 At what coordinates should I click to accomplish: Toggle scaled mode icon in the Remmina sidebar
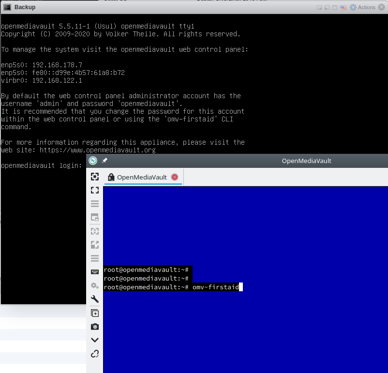[95, 245]
